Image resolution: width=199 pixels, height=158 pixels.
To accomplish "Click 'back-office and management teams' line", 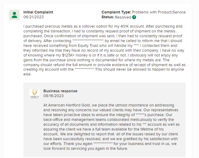I will coord(109,120).
